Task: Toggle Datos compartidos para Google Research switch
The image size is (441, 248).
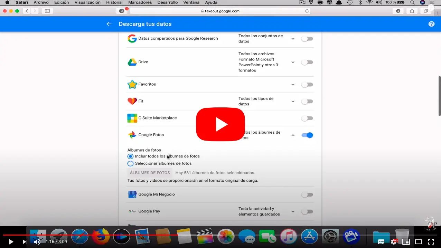Action: [307, 39]
